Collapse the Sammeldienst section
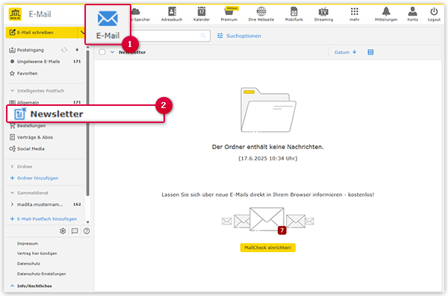Viewport: 448px width, 296px height. click(12, 193)
